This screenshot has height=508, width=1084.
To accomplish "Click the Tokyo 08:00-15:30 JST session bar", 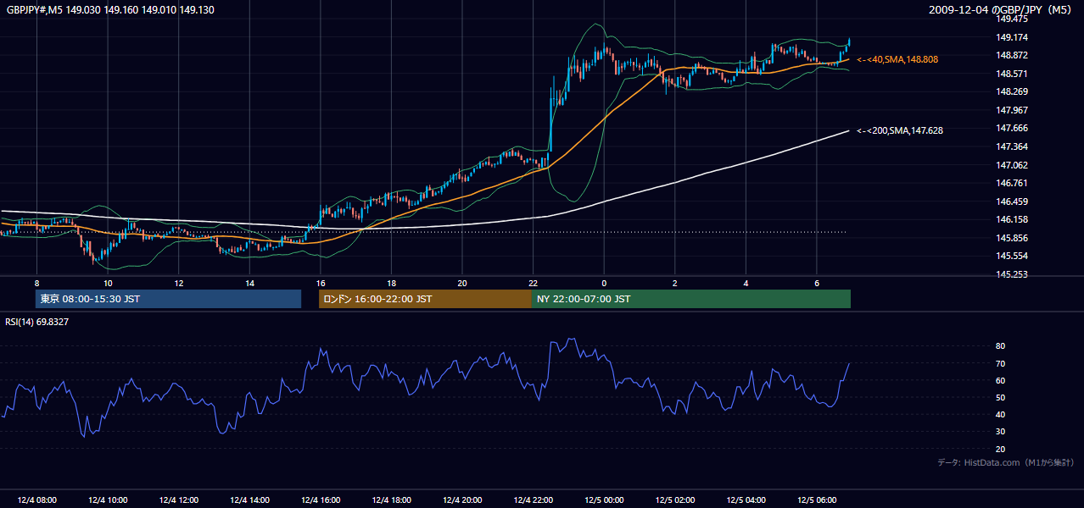I will [168, 299].
